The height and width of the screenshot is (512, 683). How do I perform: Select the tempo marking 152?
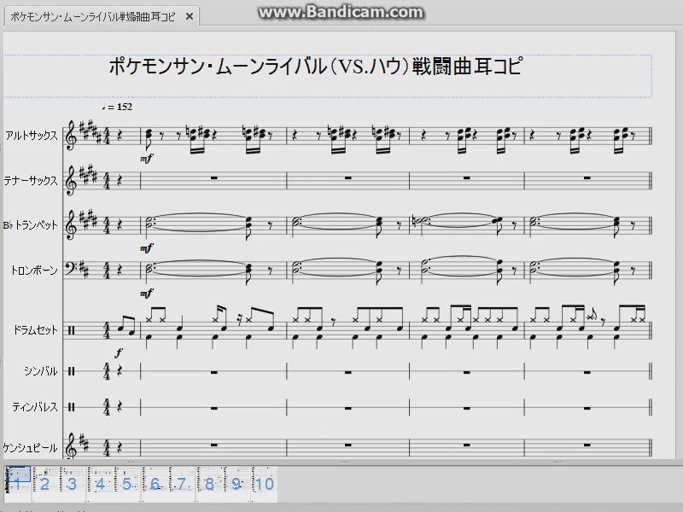pyautogui.click(x=118, y=108)
